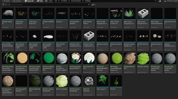Click the Dock in Layout button
The width and height of the screenshot is (178, 99).
point(171,1)
